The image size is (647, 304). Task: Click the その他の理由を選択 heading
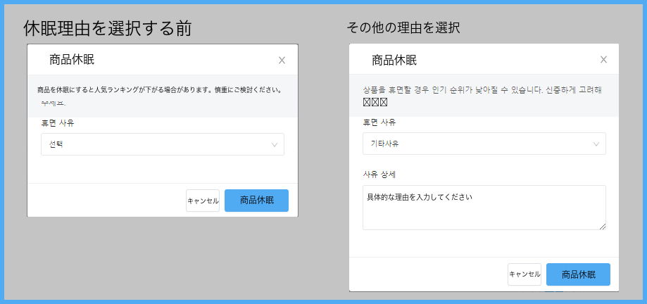[403, 27]
